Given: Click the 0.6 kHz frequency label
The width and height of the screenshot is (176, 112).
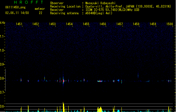Looking at the screenshot, I should (2, 106).
